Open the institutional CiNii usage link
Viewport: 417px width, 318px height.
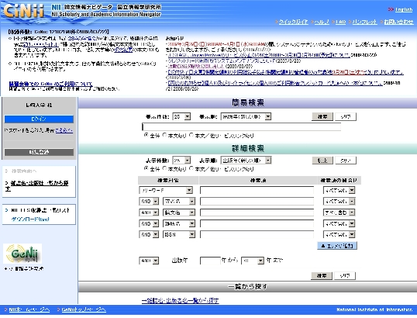(x=50, y=84)
